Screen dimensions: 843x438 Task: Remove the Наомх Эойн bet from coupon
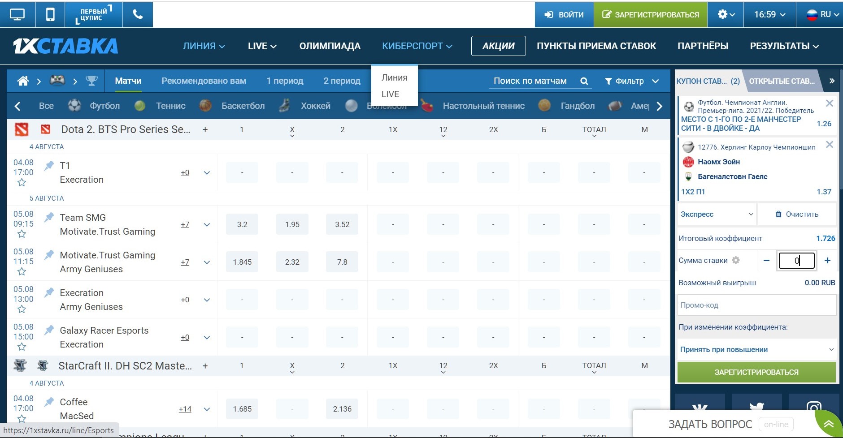[830, 145]
